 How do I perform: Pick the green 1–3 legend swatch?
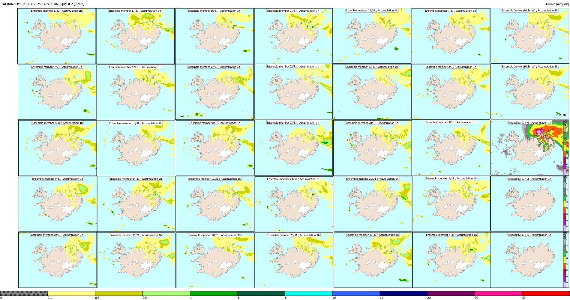(x=214, y=293)
